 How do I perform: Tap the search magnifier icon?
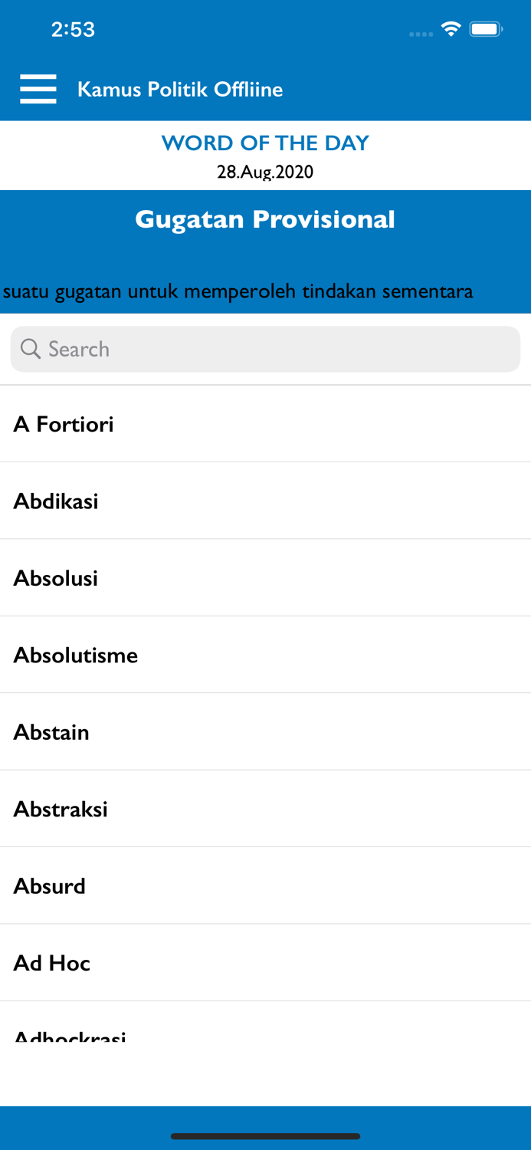point(31,349)
